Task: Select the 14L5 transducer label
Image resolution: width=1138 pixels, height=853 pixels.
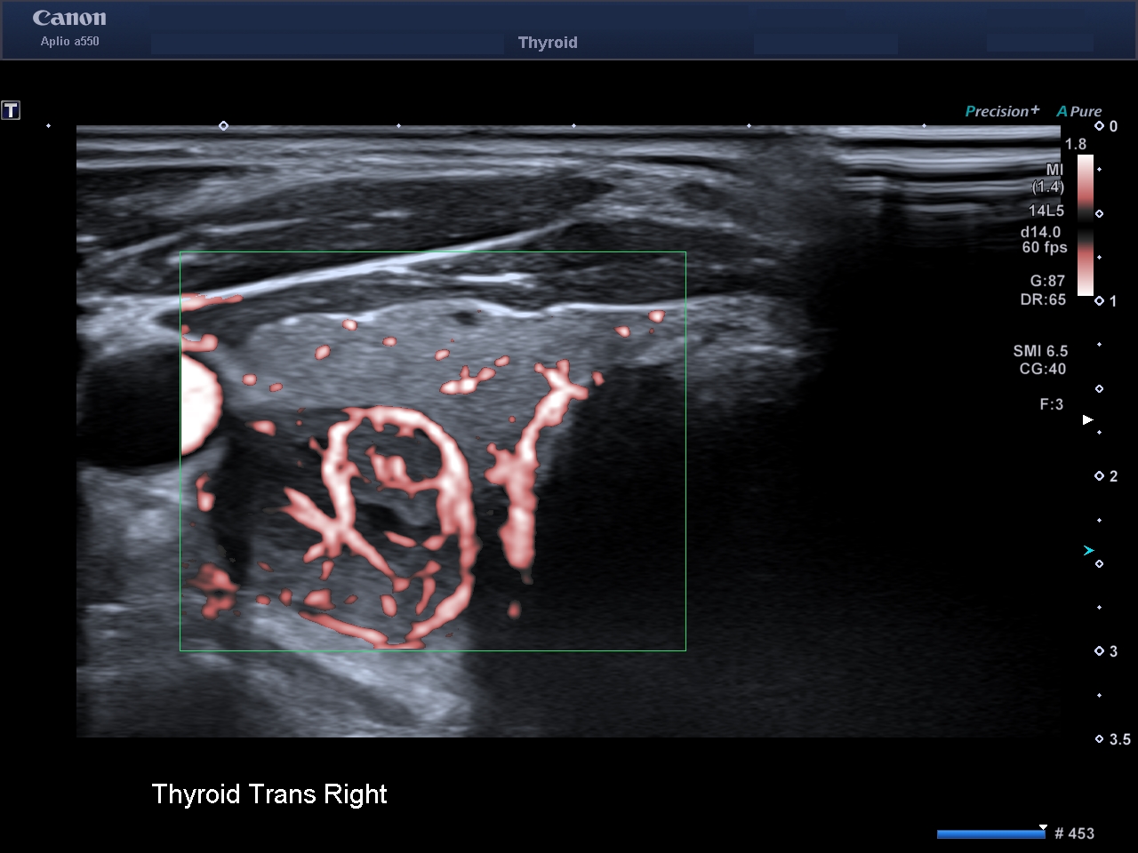Action: [x=1046, y=211]
